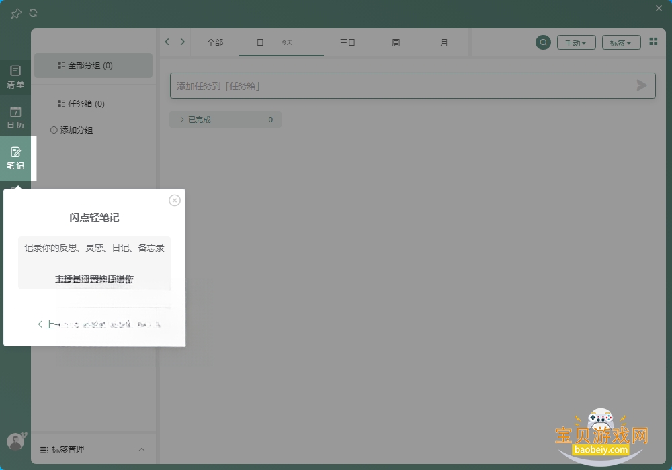Click 添加分组 to add group
Screen dimensions: 672x470
point(72,130)
